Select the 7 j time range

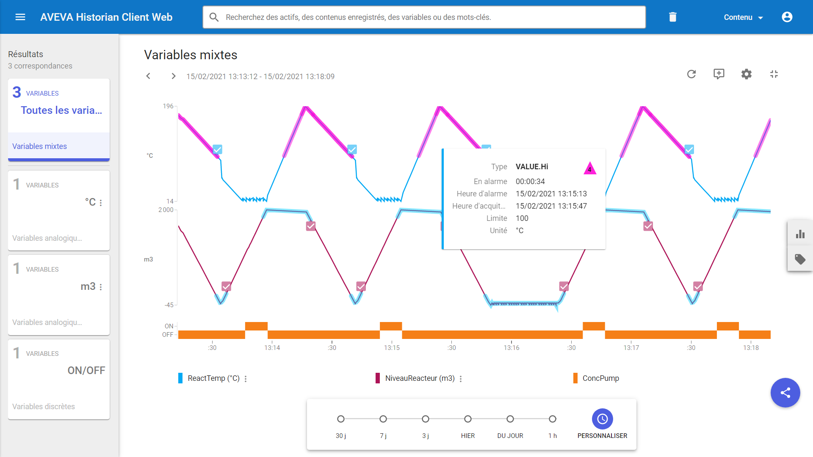pyautogui.click(x=383, y=419)
